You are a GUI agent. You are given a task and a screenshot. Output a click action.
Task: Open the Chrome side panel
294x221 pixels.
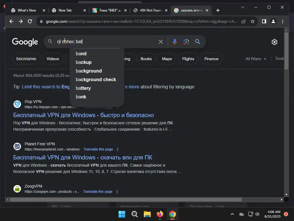coord(264,21)
